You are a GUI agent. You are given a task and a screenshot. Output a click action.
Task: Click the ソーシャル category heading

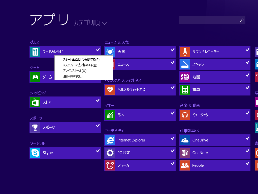point(37,143)
